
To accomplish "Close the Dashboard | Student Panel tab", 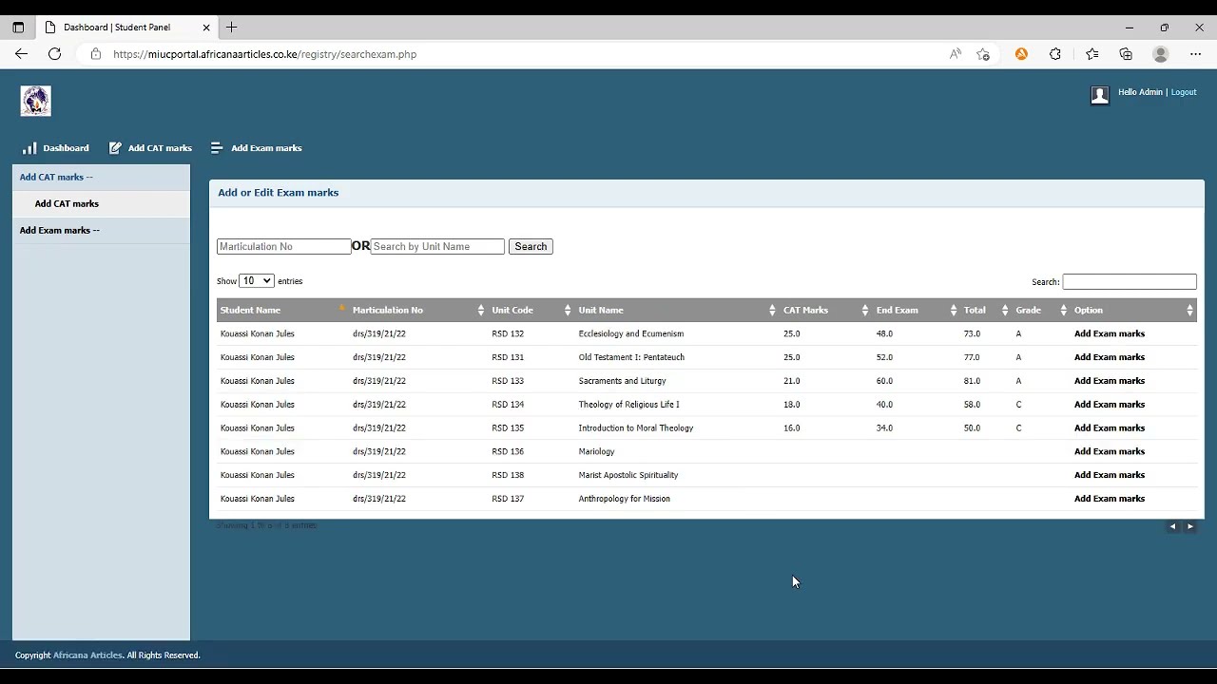I will point(206,28).
